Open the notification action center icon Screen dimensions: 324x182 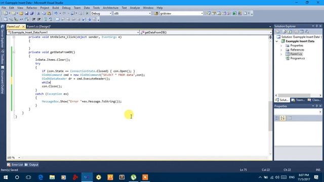click(x=316, y=177)
